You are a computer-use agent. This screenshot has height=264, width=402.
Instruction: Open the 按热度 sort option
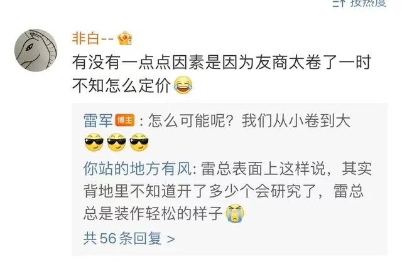(x=369, y=3)
